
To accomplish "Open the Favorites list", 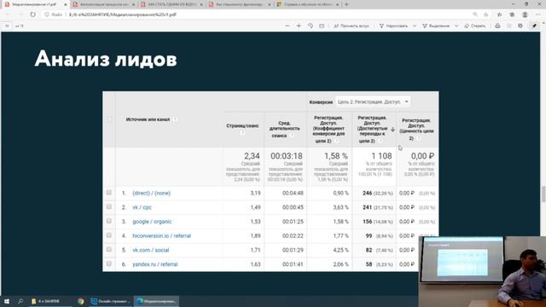I will 499,14.
